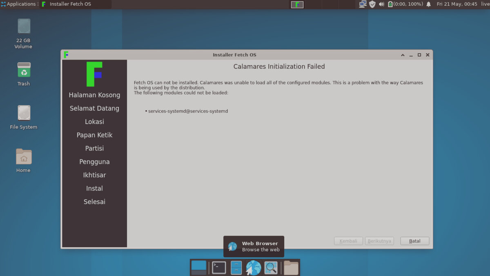
Task: Open the live user menu
Action: pos(485,4)
